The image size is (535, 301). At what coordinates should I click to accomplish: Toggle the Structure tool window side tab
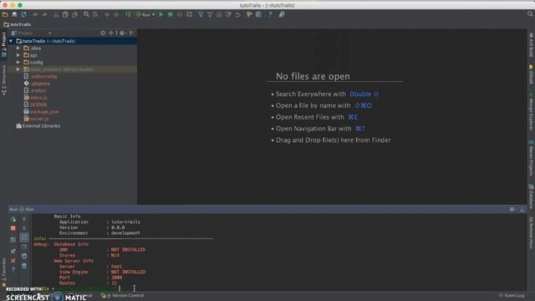3,80
